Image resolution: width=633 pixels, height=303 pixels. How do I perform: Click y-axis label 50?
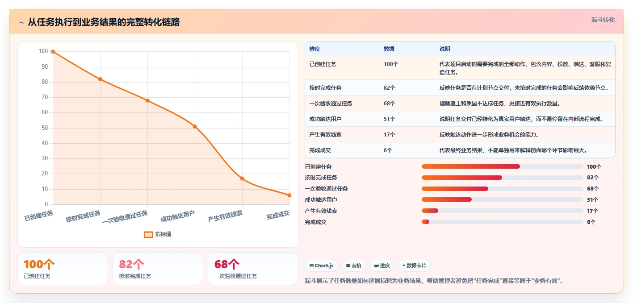point(45,128)
